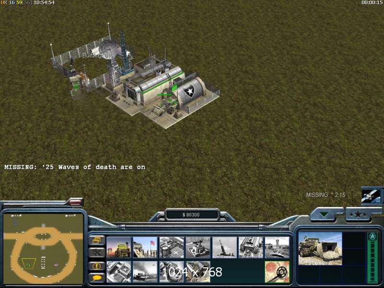Image resolution: width=384 pixels, height=288 pixels.
Task: Click the green power level bar
Action: pos(373,261)
